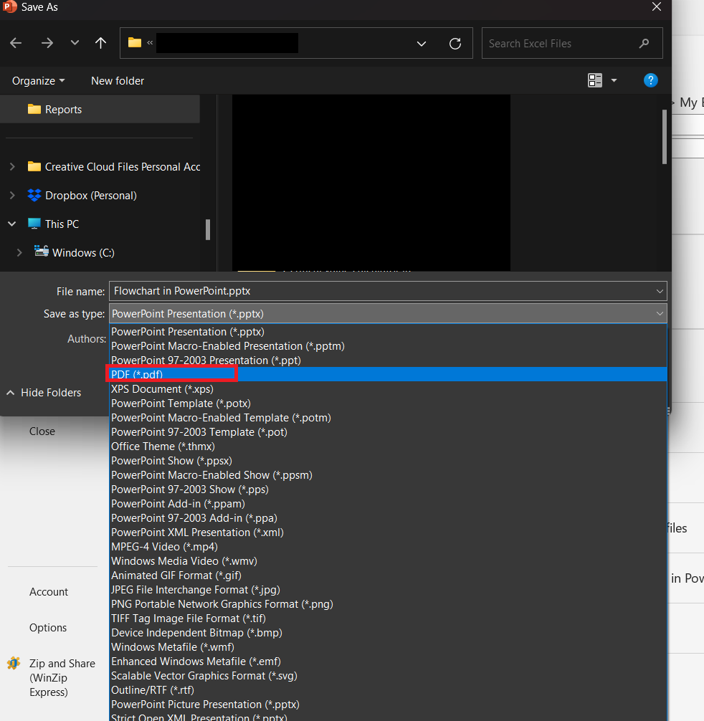This screenshot has height=721, width=704.
Task: Choose Enhanced Windows Metafile (*.emf)
Action: 388,662
